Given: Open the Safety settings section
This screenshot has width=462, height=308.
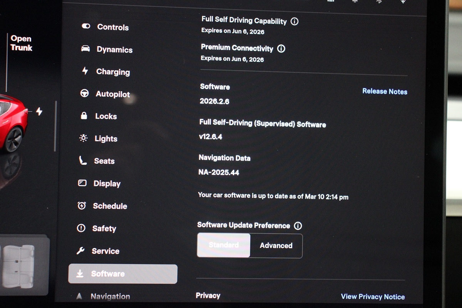Looking at the screenshot, I should tap(104, 229).
